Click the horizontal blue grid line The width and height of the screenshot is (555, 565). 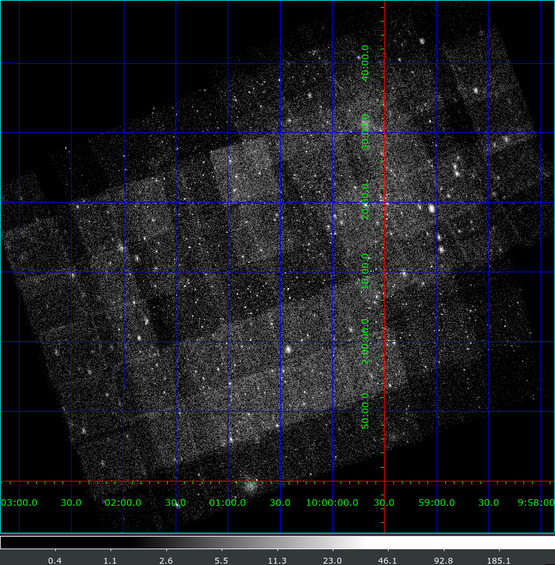click(197, 64)
